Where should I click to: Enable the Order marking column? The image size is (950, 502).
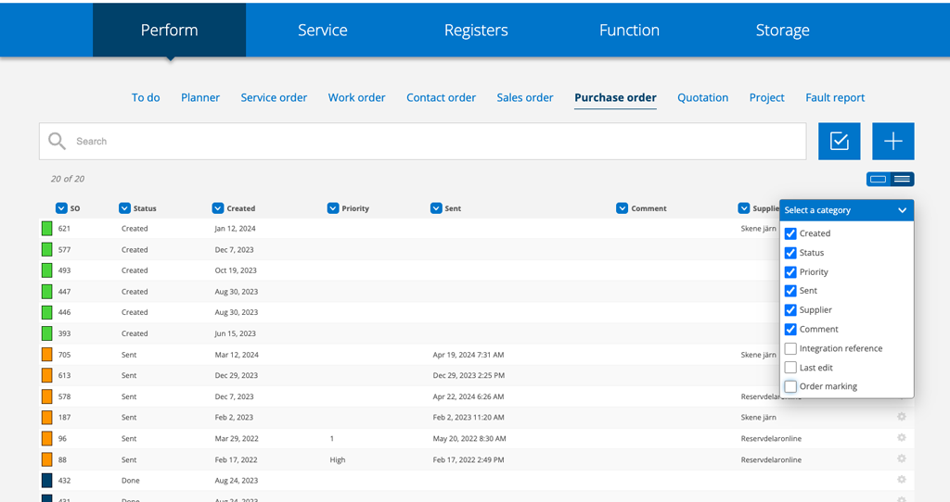click(x=790, y=386)
